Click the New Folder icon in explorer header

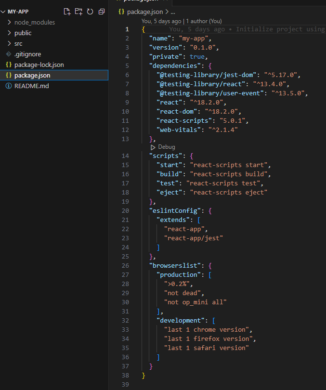point(78,12)
